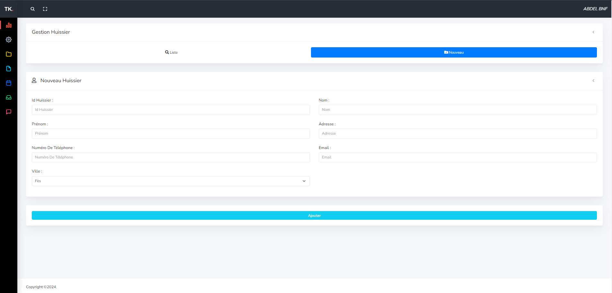Focus the Prénom input field
Viewport: 612px width, 293px height.
point(171,134)
